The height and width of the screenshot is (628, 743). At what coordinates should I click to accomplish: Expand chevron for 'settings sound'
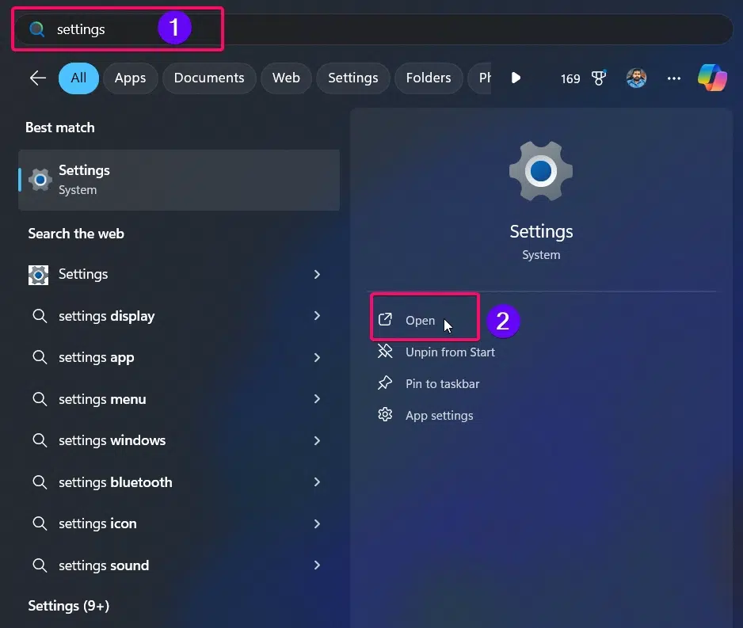[x=317, y=565]
